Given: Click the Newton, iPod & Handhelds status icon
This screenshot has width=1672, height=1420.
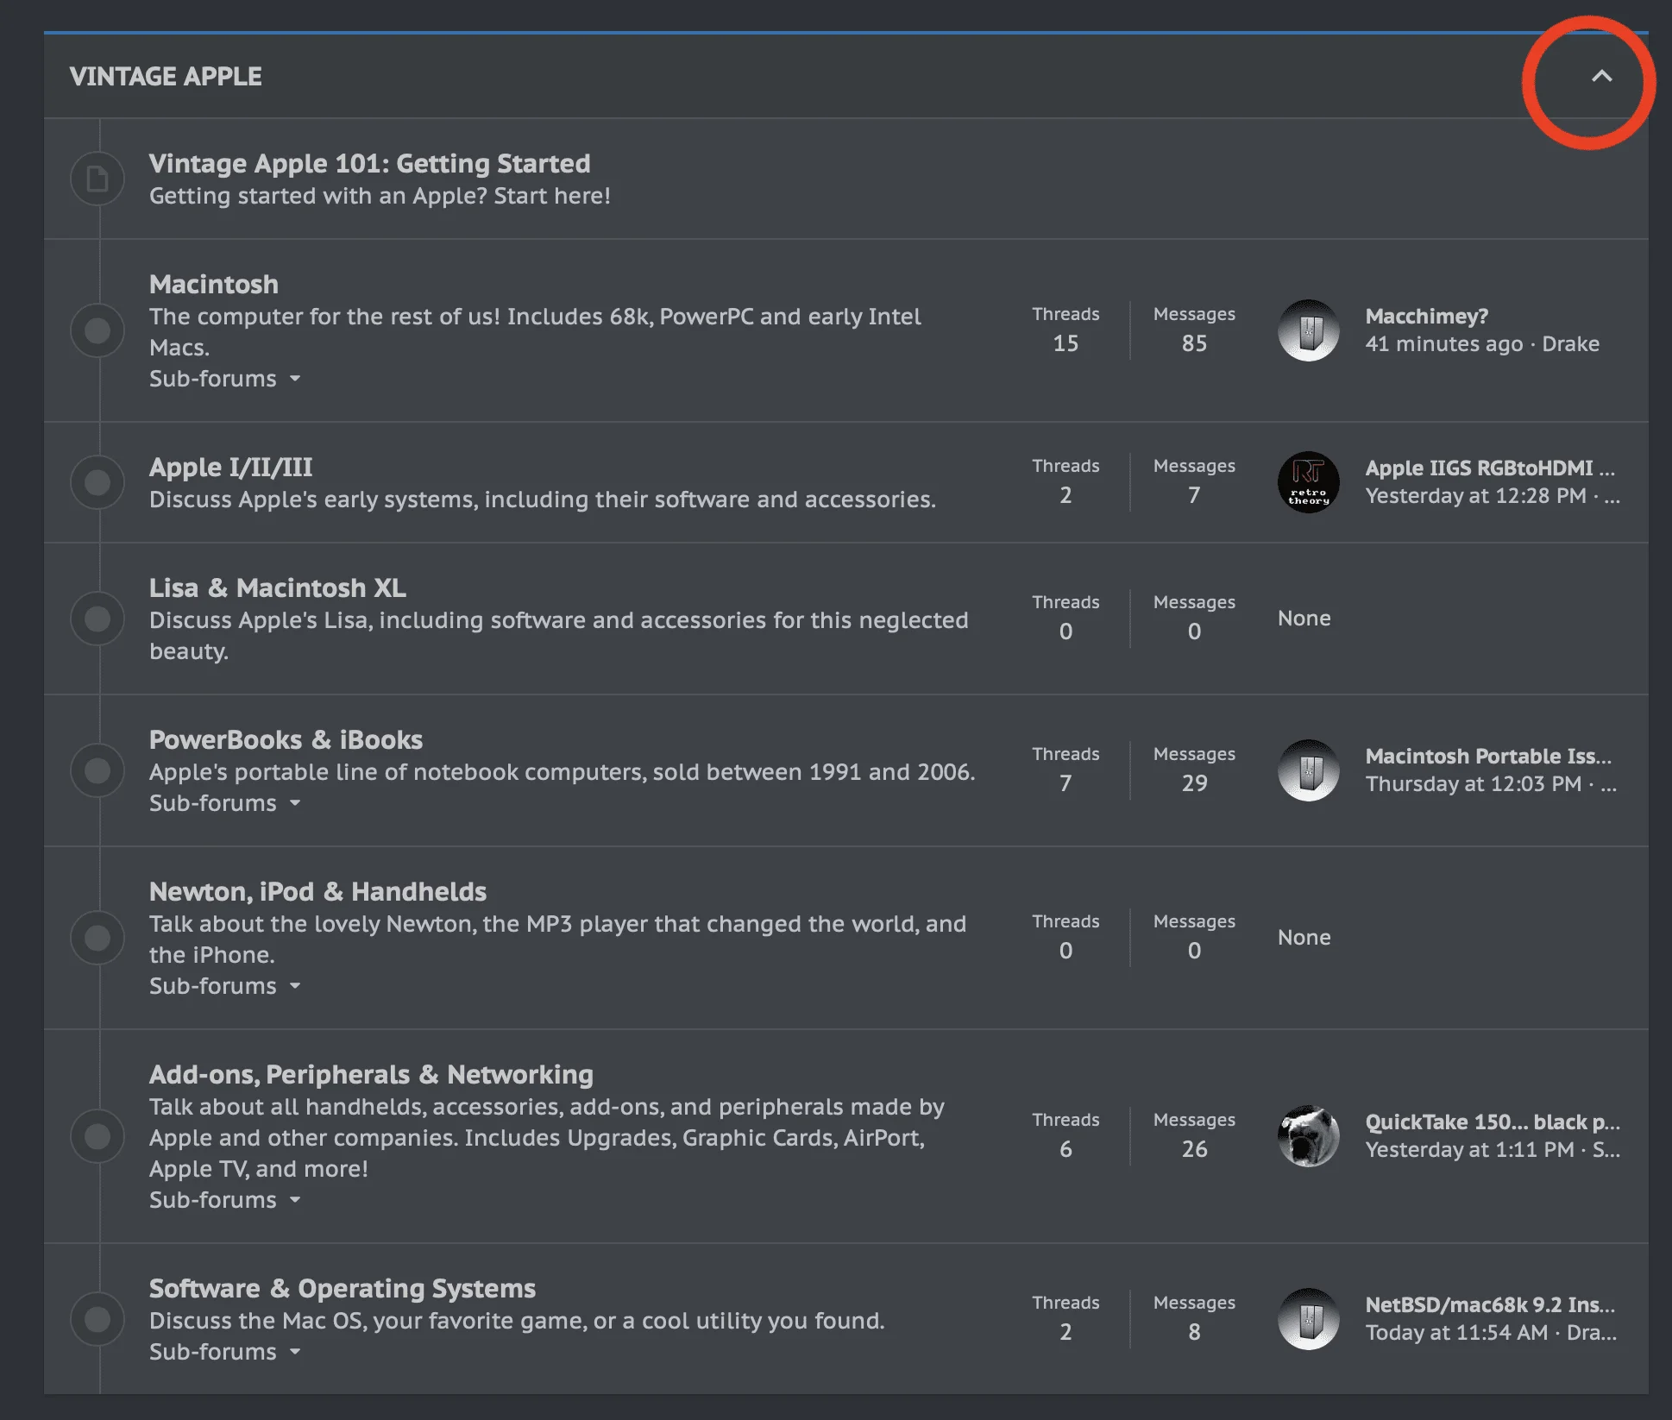Looking at the screenshot, I should (x=97, y=938).
